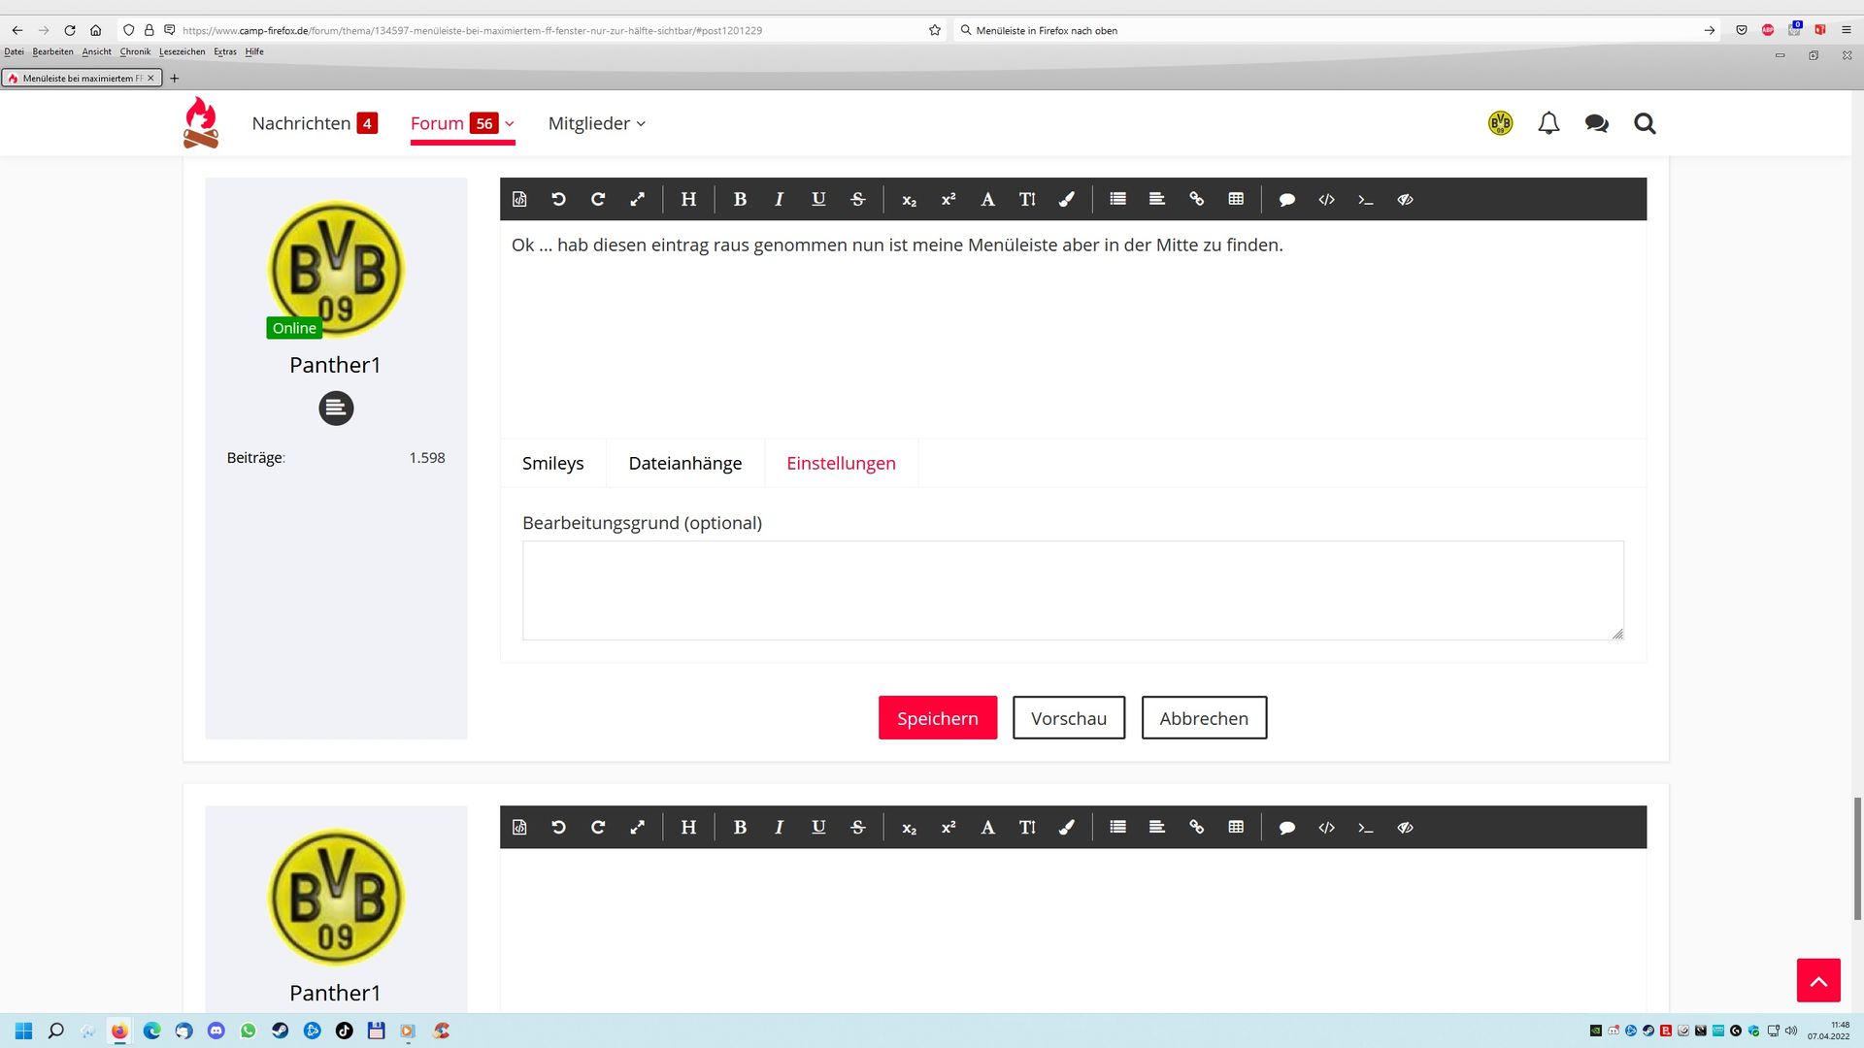Open site search magnifier icon
This screenshot has height=1048, width=1864.
point(1645,123)
